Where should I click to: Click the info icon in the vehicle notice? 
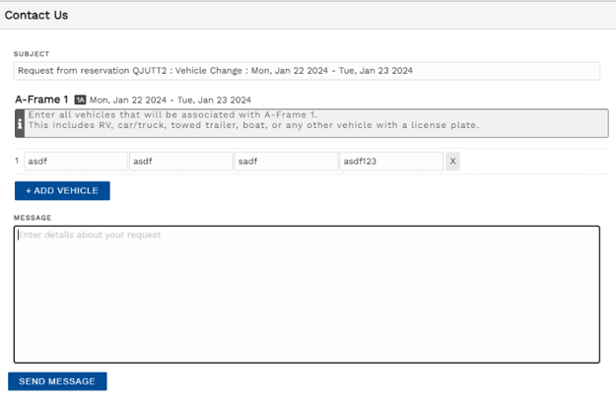[x=20, y=124]
